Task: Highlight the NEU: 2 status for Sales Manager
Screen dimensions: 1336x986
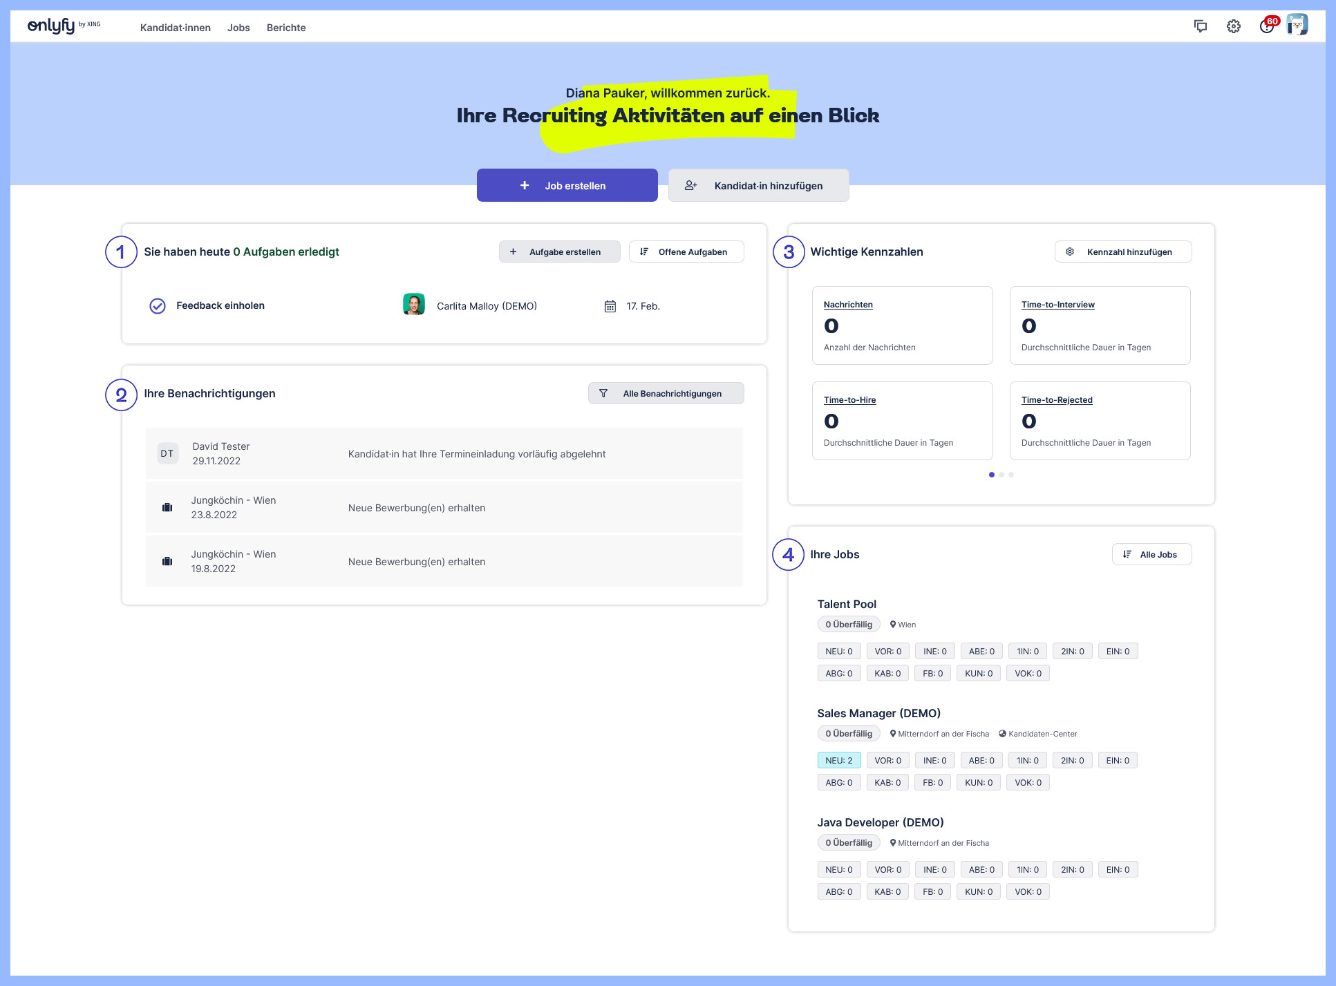Action: coord(839,760)
